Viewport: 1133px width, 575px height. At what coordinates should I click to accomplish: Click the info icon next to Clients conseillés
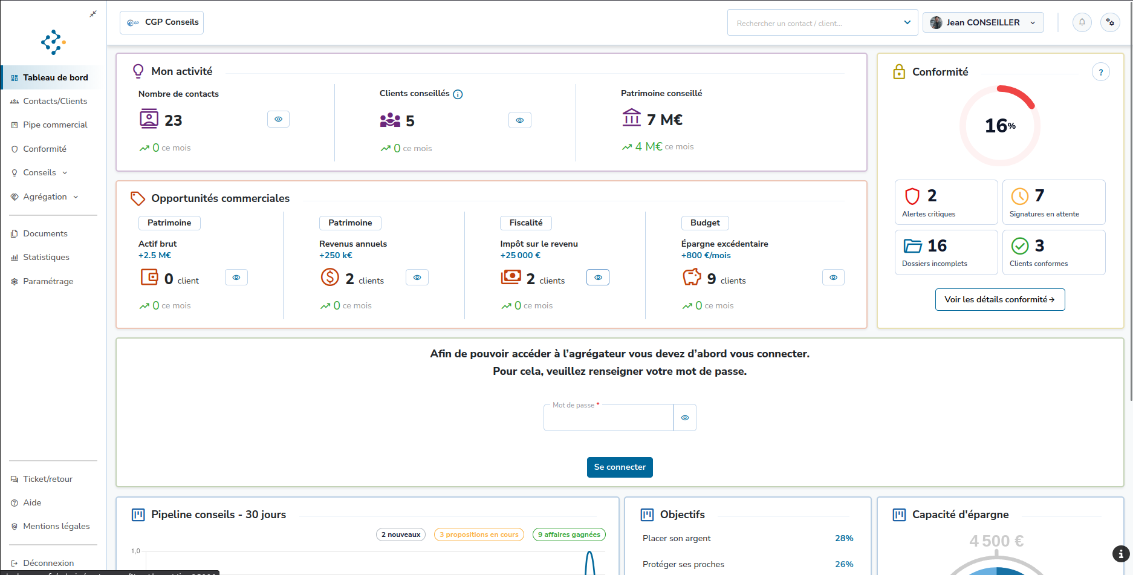pyautogui.click(x=458, y=94)
